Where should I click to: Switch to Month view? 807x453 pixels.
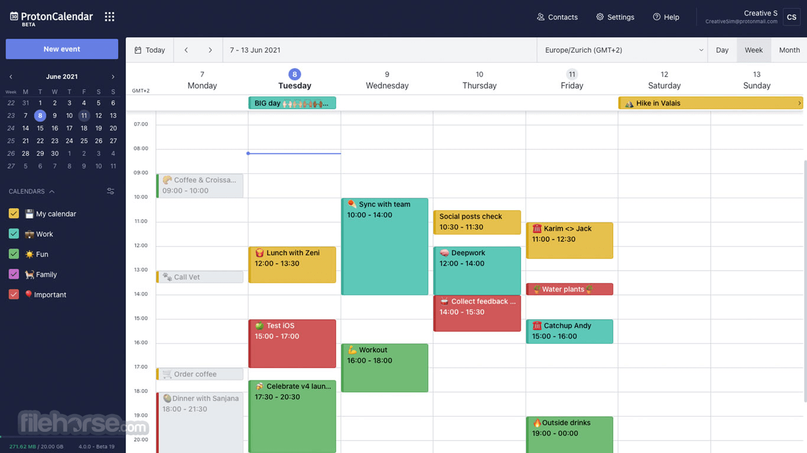pos(789,50)
